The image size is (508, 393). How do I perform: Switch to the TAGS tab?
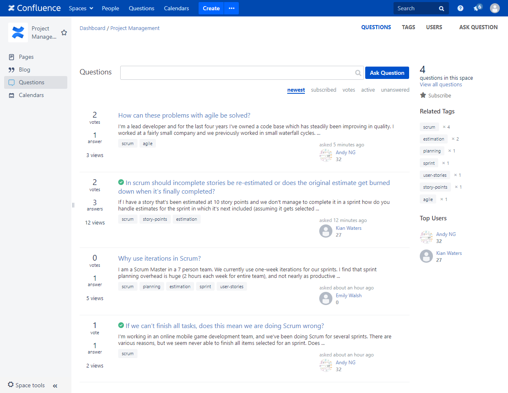(x=408, y=27)
